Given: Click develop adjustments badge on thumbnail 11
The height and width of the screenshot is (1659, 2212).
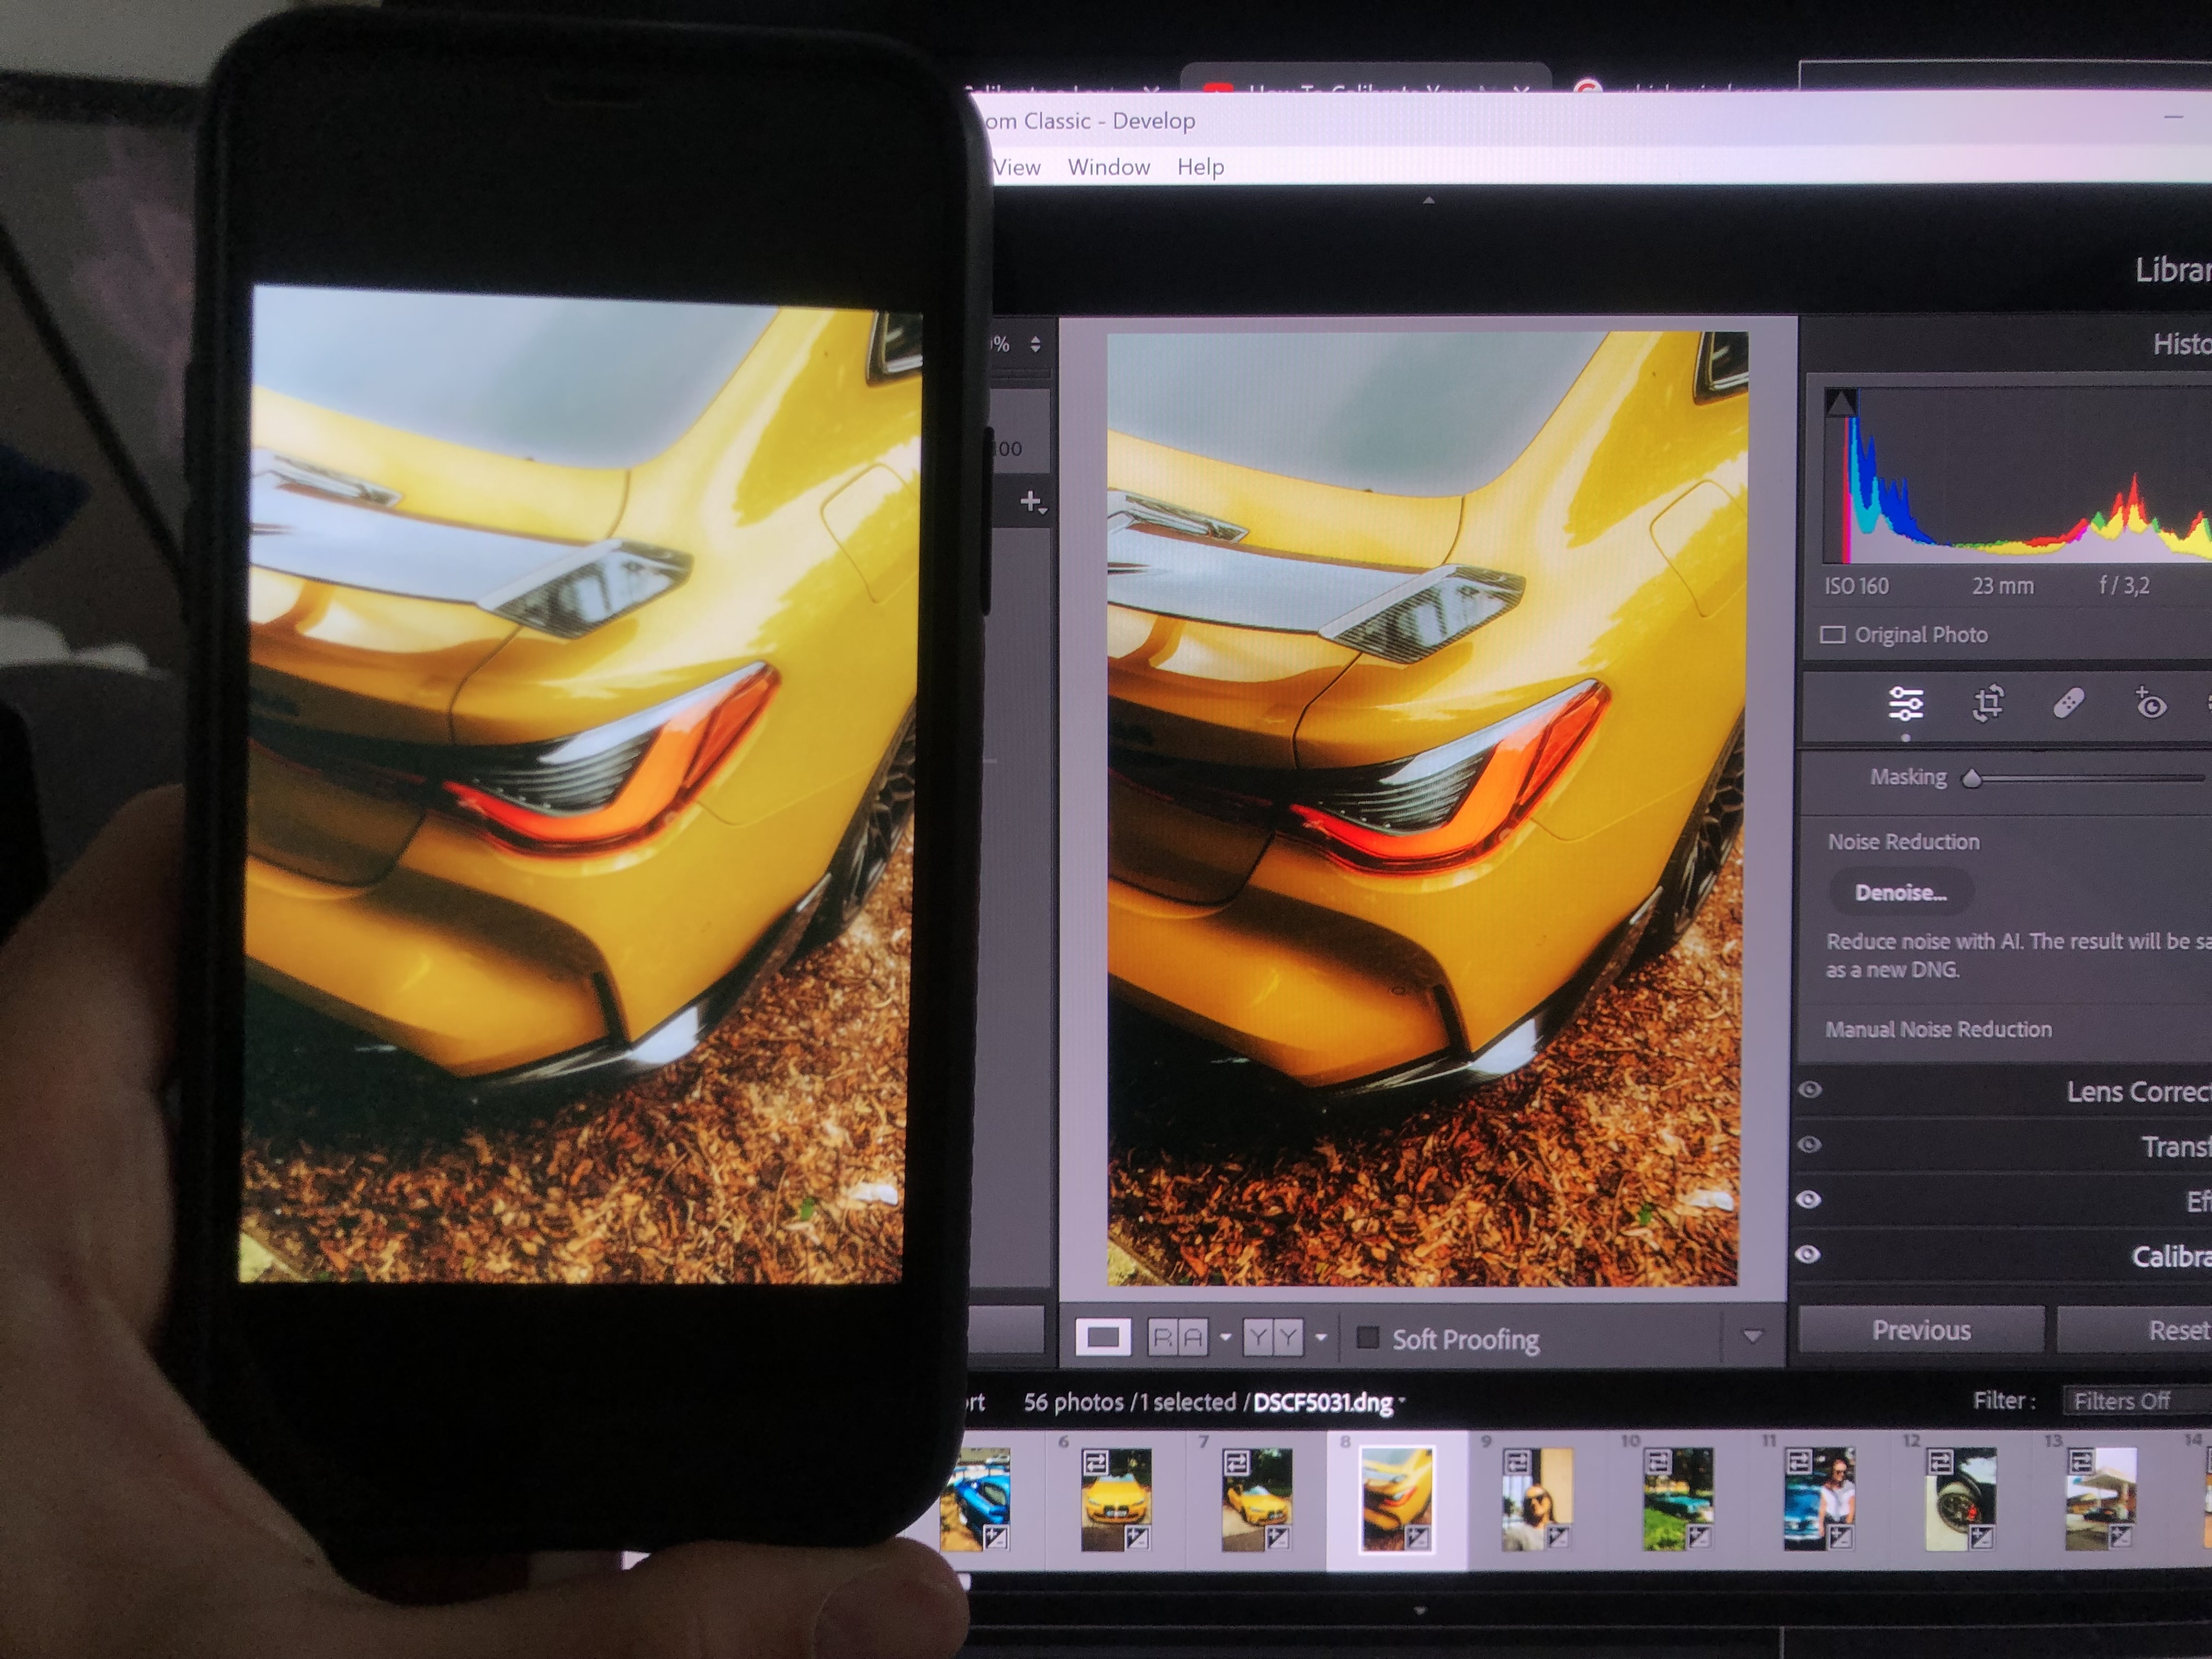Looking at the screenshot, I should point(1840,1537).
